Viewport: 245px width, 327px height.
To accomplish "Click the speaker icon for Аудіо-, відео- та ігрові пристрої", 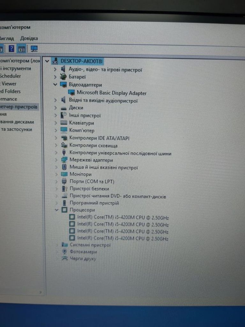I will (63, 69).
